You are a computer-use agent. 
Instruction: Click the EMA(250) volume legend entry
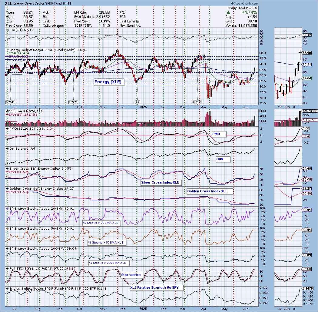coord(22,115)
